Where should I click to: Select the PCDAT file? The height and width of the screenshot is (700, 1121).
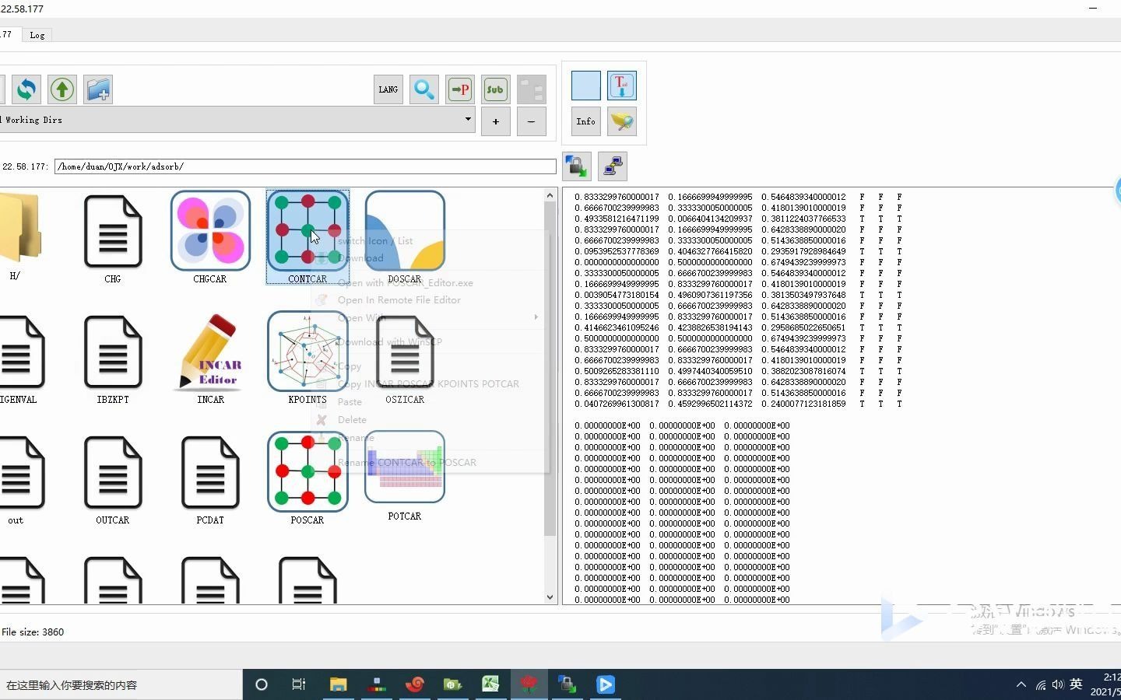click(210, 480)
